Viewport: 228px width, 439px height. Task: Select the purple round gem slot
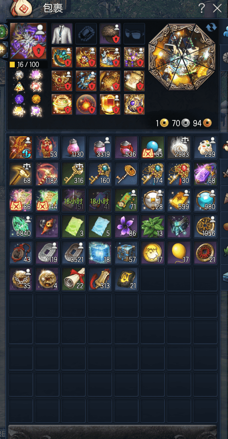click(x=19, y=99)
